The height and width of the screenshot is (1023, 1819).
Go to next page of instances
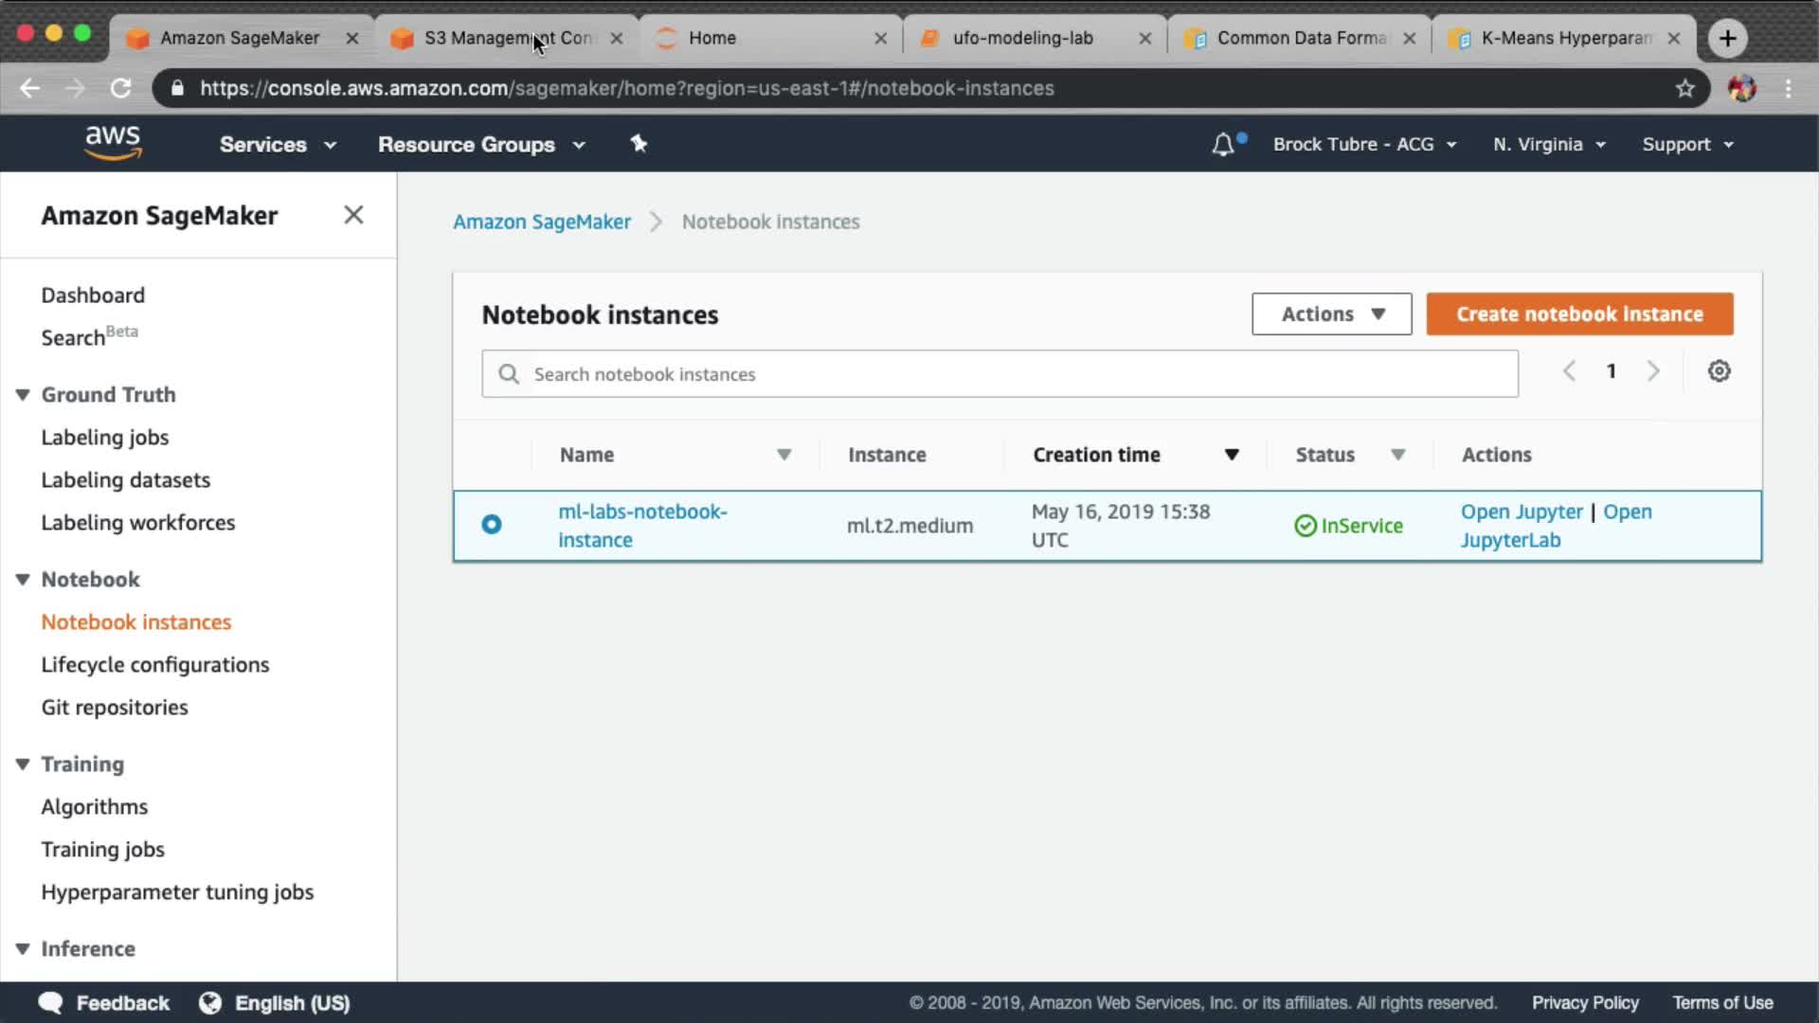[1653, 371]
